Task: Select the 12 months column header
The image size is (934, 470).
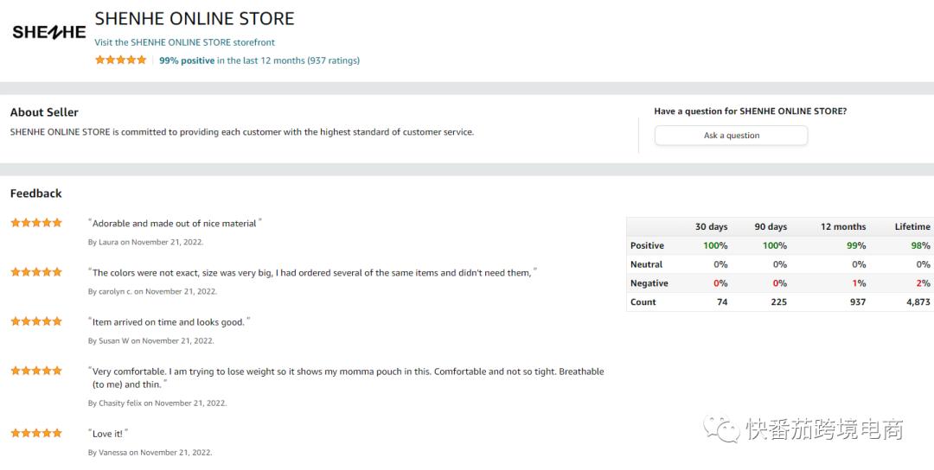Action: pos(842,226)
